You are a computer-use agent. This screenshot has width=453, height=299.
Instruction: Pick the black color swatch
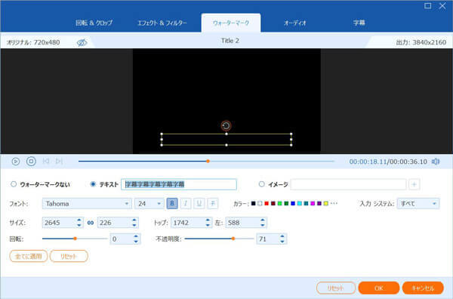[254, 203]
